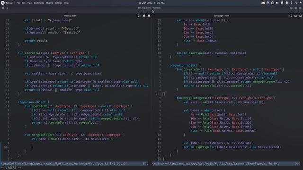Click 'val bases = when(size)' line
This screenshot has height=170, width=303.
click(x=204, y=110)
